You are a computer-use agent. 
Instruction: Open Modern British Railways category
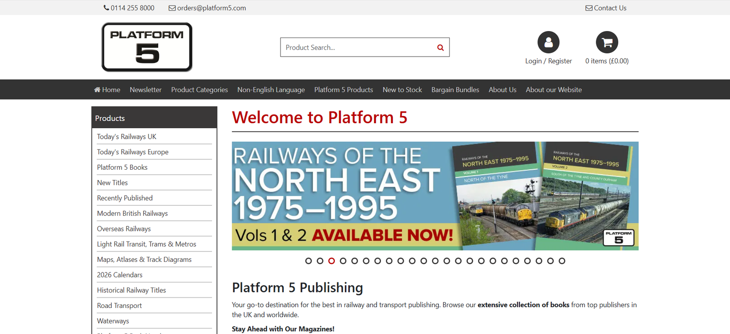coord(132,214)
